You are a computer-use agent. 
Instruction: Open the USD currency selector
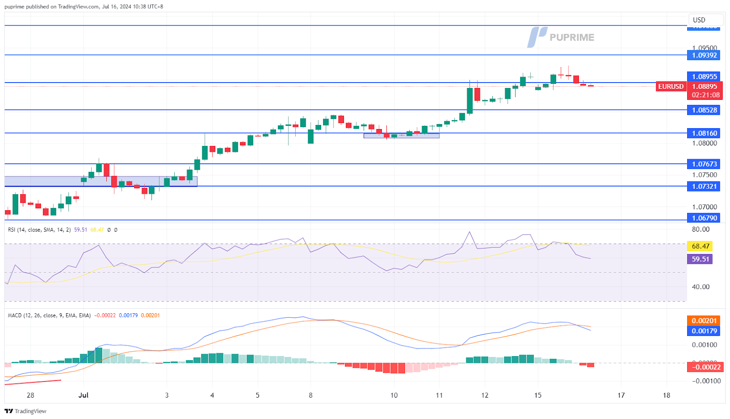705,20
